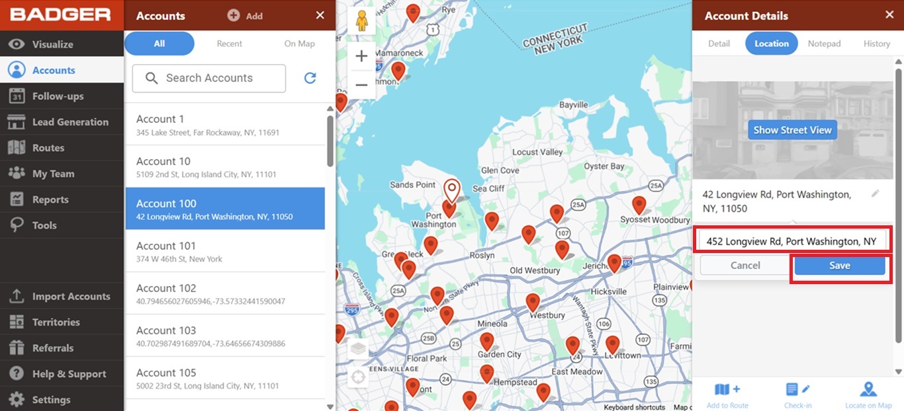Close the Accounts panel
The width and height of the screenshot is (904, 411).
click(x=320, y=15)
